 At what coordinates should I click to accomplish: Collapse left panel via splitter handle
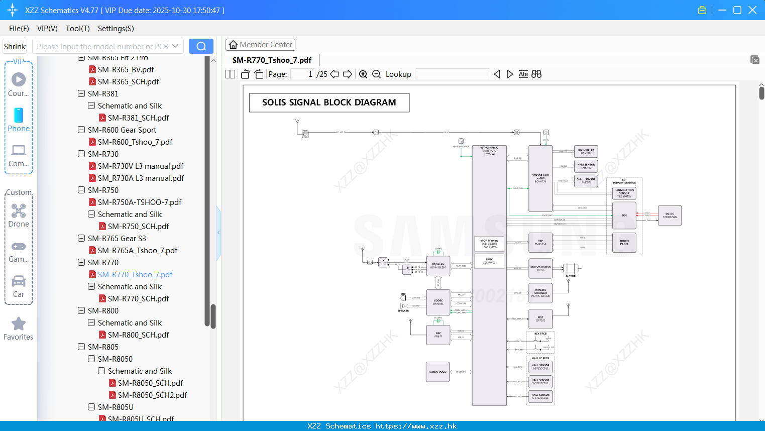[x=218, y=233]
